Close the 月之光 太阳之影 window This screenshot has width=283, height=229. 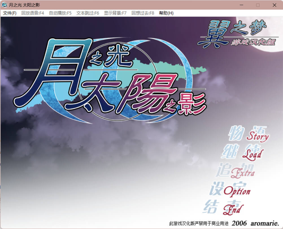click(x=274, y=5)
